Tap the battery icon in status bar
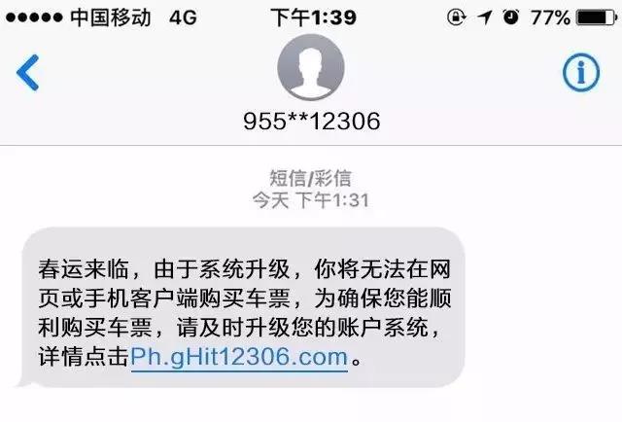Viewport: 622px width, 422px height. pyautogui.click(x=596, y=18)
